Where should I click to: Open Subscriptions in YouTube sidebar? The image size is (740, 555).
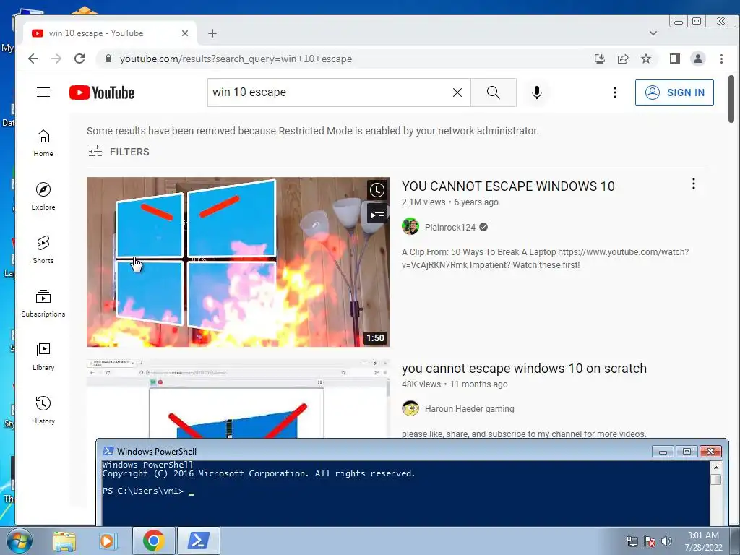(x=43, y=303)
